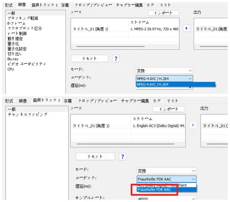Screen dimensions: 230x202
Task: Expand the video codec combo box showing MPEG-4 AVC
Action: pyautogui.click(x=164, y=78)
